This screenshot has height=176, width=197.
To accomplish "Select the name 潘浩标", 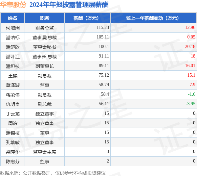I will coord(13,38).
